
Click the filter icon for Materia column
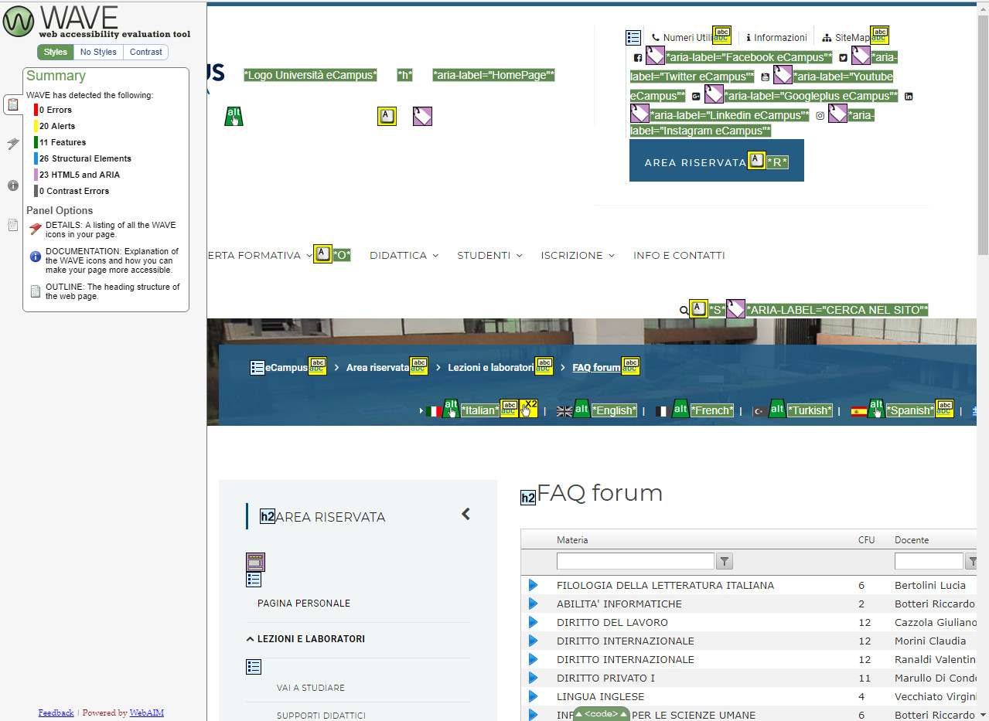click(725, 562)
